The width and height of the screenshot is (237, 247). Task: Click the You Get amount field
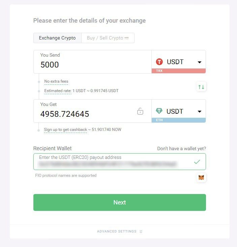coord(84,114)
